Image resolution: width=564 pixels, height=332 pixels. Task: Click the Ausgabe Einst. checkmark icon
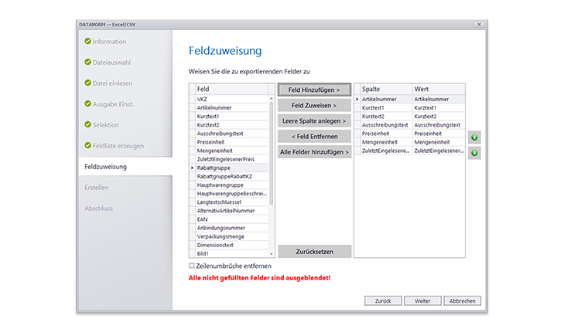point(87,103)
